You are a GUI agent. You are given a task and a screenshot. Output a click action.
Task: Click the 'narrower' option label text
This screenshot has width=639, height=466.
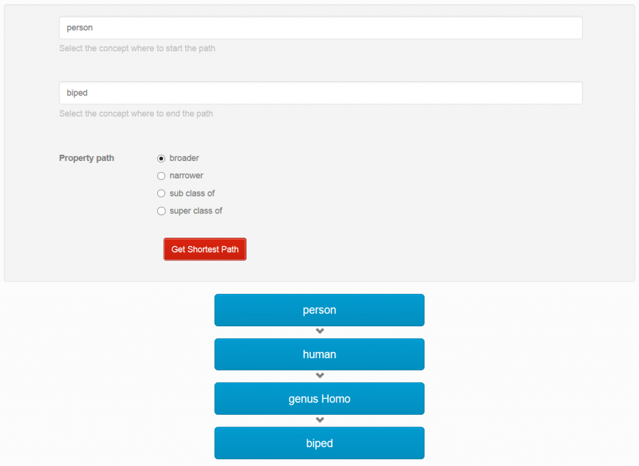(187, 176)
